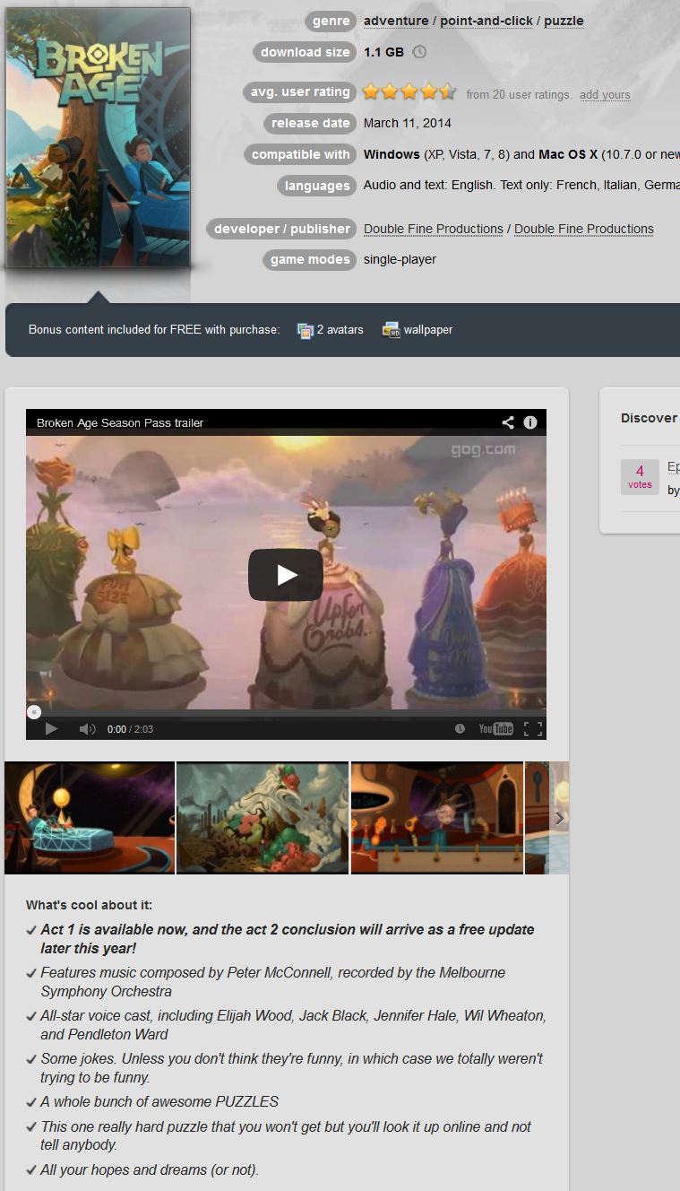Click the HD wallpaper bonus icon
The width and height of the screenshot is (680, 1191).
[391, 330]
